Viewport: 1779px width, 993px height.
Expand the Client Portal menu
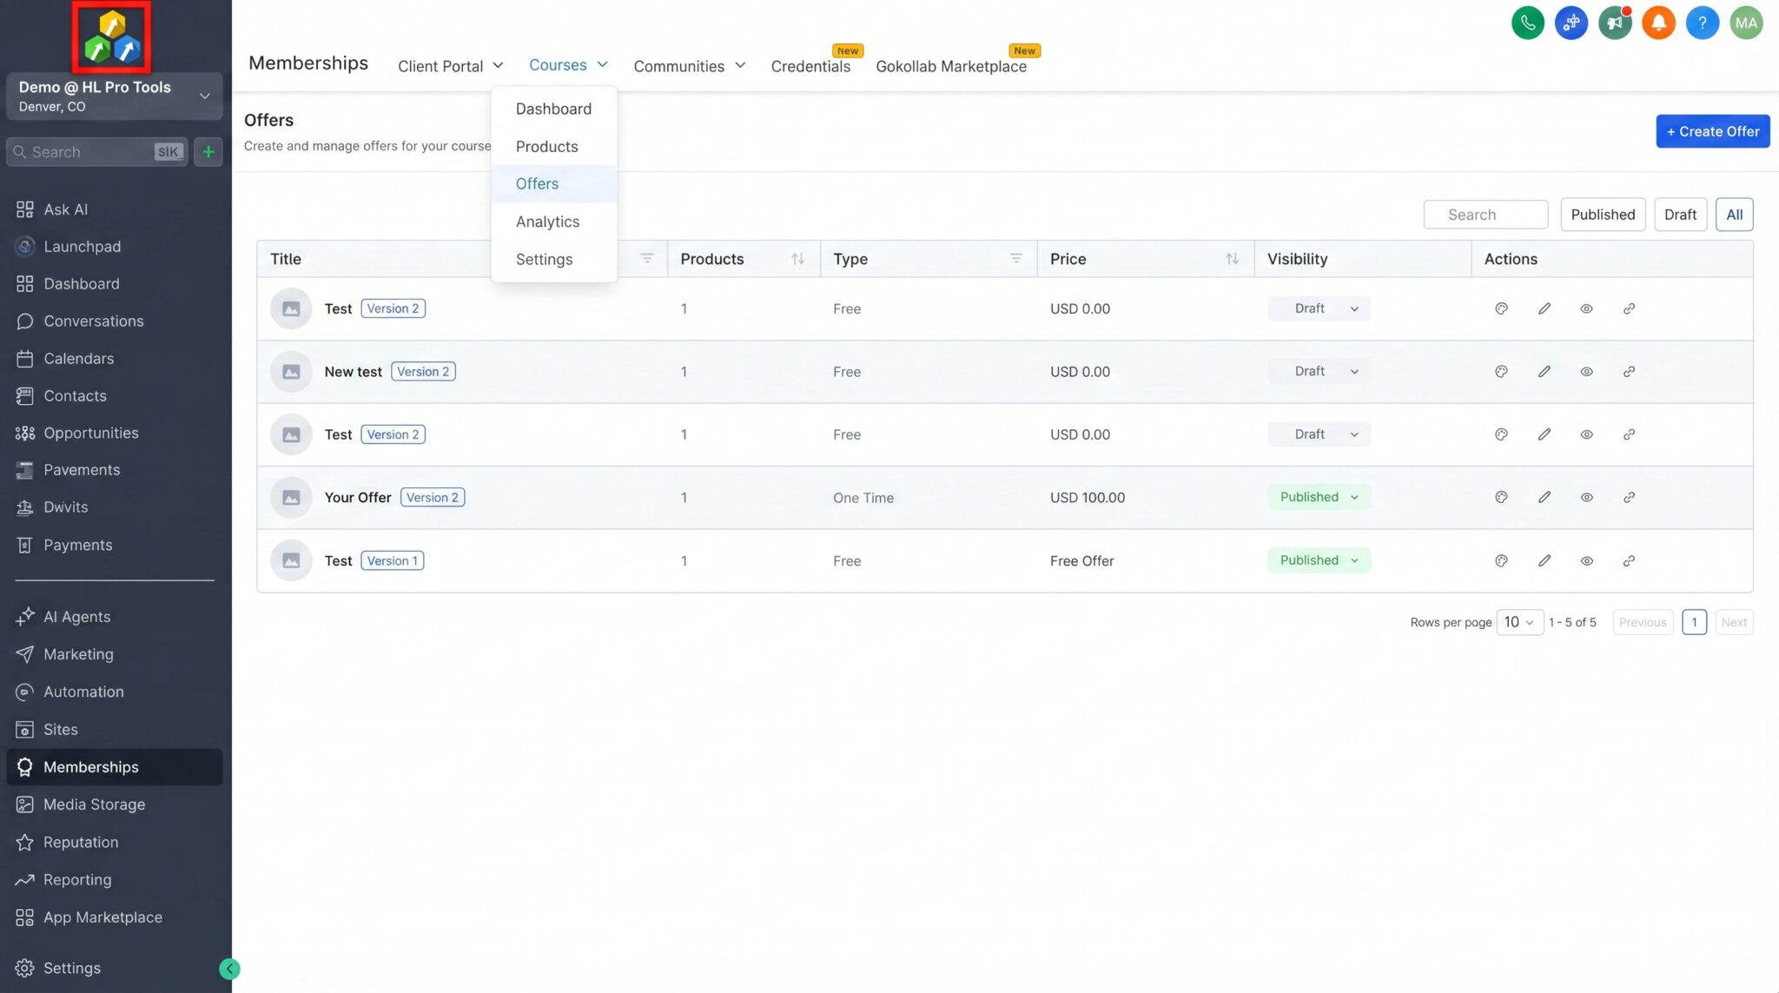[x=450, y=66]
